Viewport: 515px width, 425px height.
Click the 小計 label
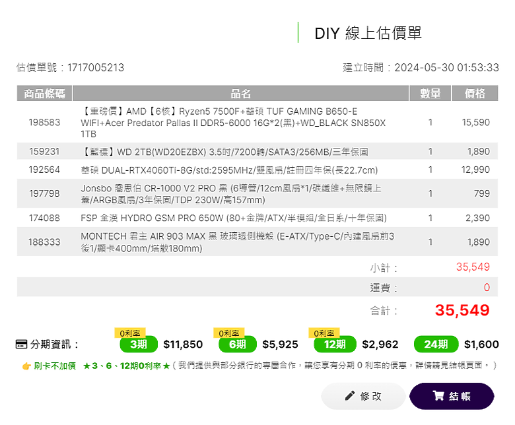coord(384,268)
